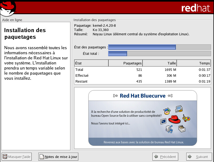Select the Restant row in the table
214x162 pixels.
click(x=143, y=81)
